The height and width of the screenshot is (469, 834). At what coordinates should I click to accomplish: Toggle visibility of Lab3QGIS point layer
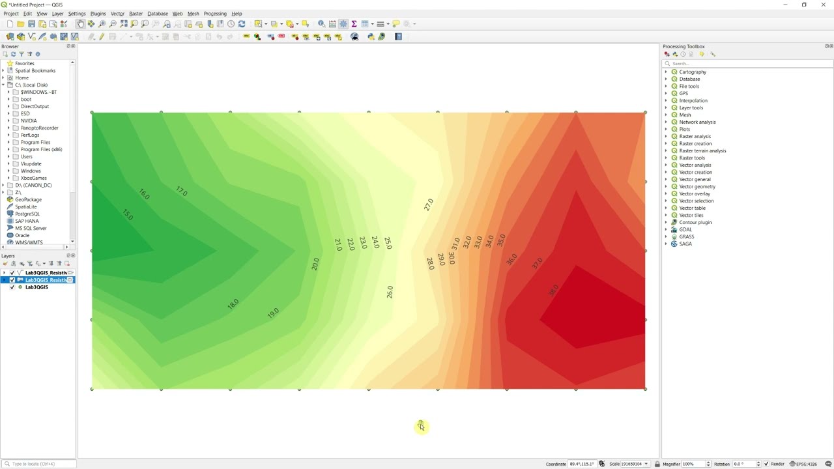click(x=12, y=287)
